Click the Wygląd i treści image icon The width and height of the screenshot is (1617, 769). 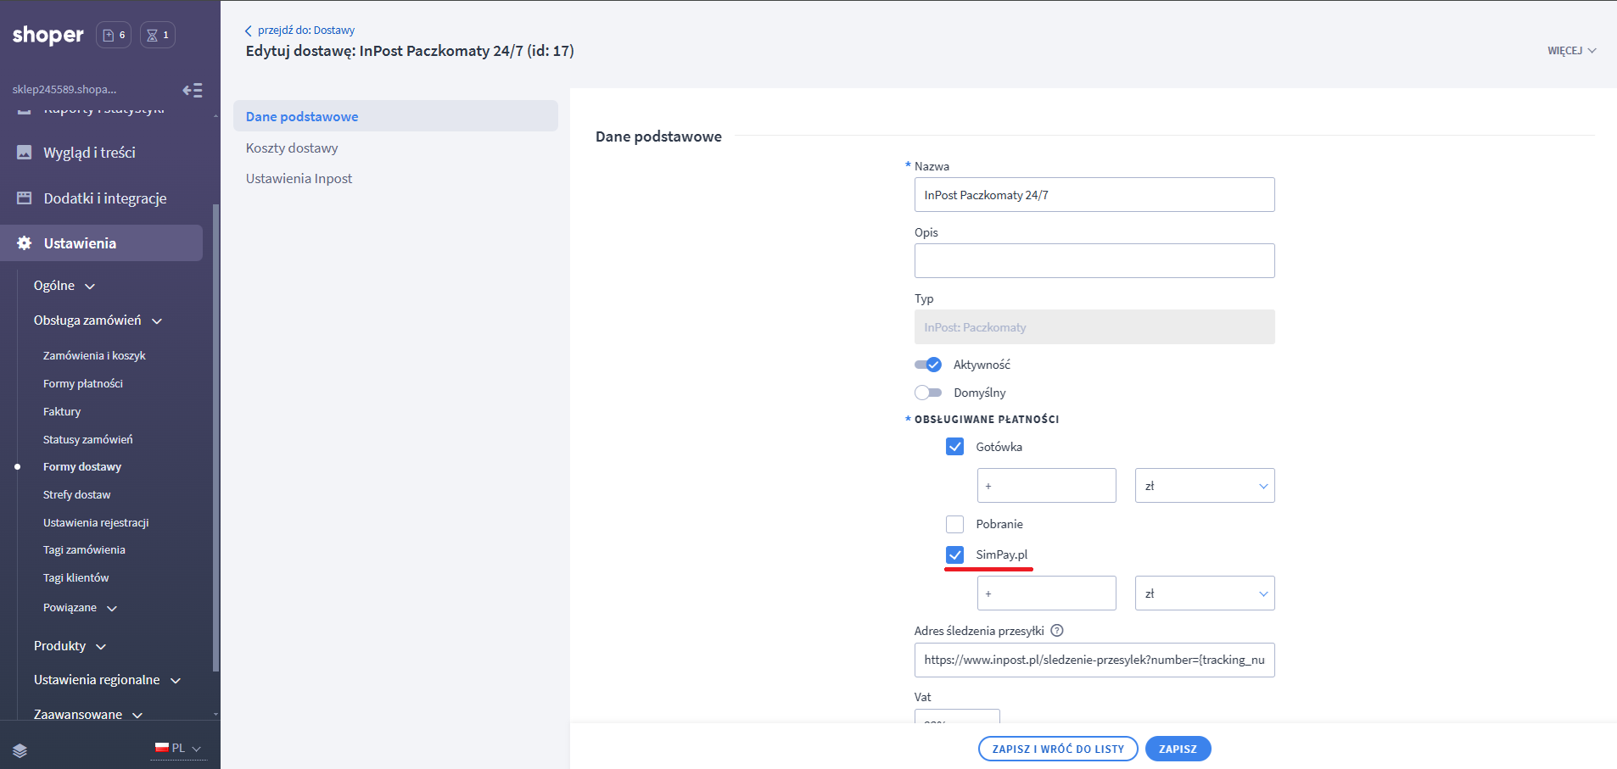click(25, 153)
